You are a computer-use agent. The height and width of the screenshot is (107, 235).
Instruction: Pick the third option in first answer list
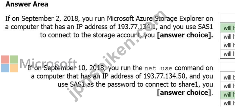(x=227, y=45)
